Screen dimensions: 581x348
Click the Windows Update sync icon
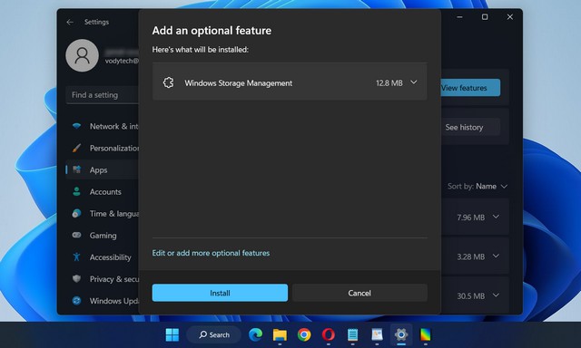pos(76,301)
